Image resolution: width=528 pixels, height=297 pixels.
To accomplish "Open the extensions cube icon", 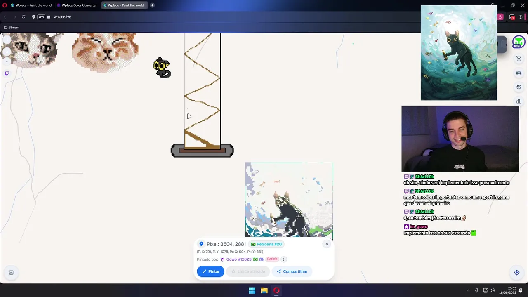I will coord(521,17).
